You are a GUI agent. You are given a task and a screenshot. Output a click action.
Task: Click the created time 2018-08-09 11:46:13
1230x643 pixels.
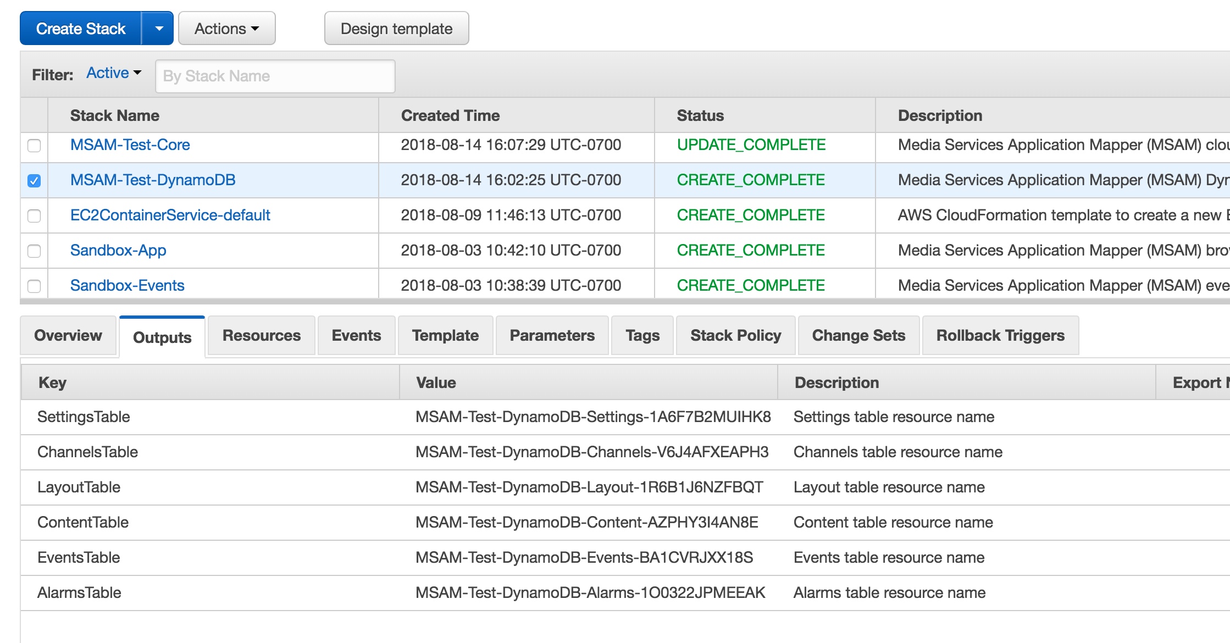point(511,215)
